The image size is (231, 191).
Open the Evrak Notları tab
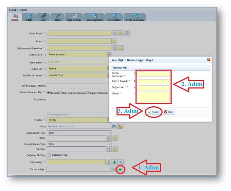(x=114, y=18)
